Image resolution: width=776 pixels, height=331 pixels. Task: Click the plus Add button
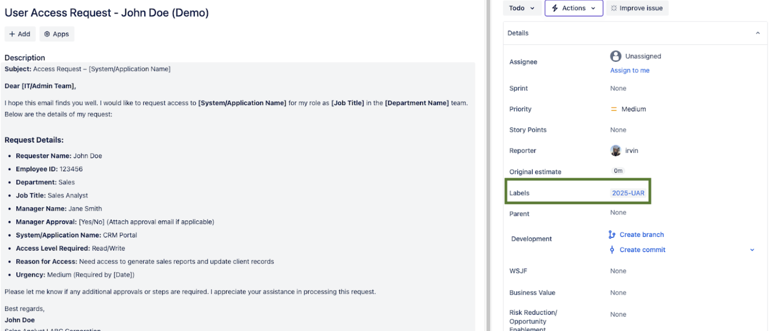click(20, 34)
